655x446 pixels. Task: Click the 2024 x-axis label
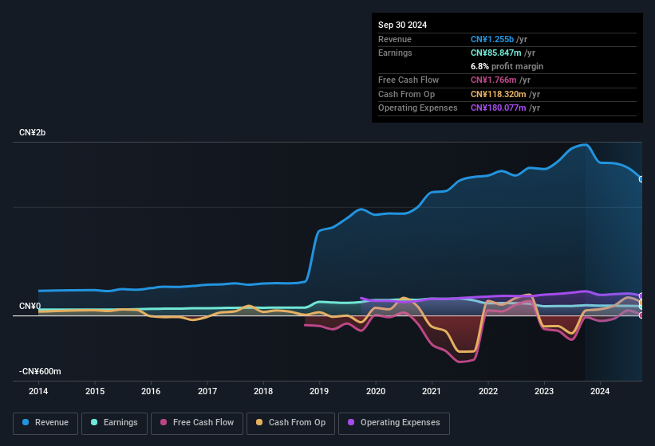600,391
